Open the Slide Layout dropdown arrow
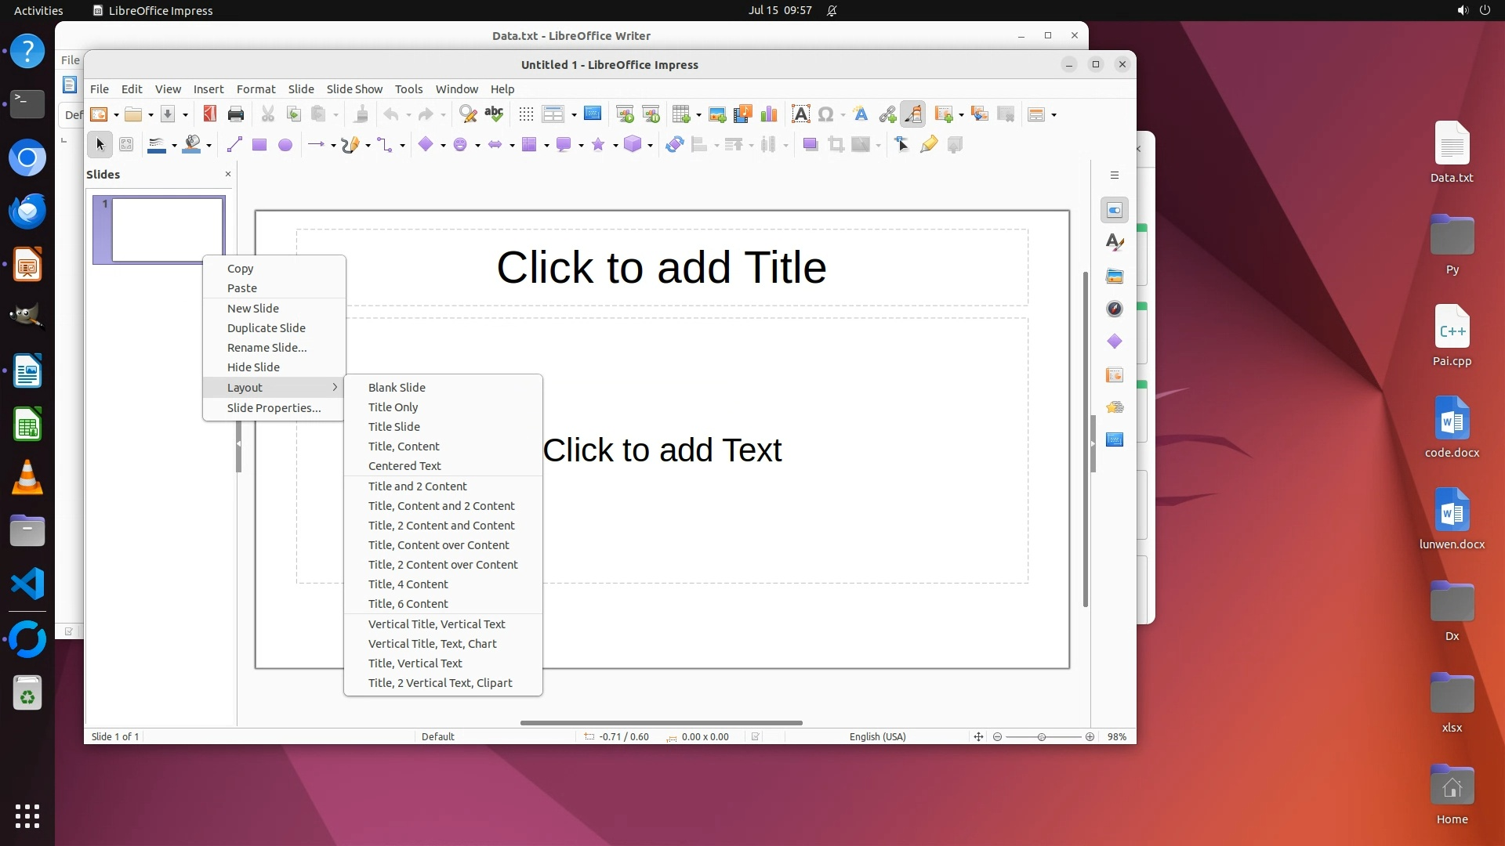This screenshot has width=1505, height=846. tap(1054, 115)
